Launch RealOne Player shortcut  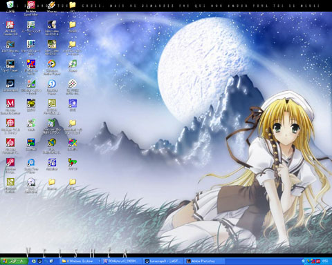click(52, 84)
